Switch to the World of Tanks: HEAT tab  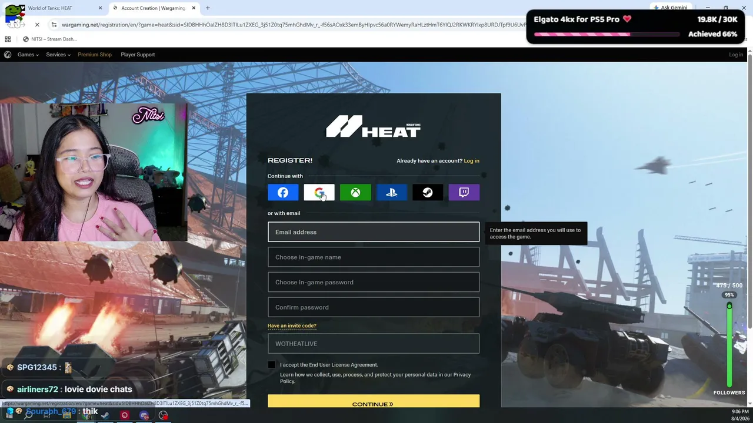[x=56, y=8]
